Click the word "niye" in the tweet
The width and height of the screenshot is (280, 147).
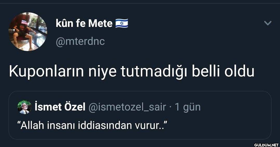[102, 72]
